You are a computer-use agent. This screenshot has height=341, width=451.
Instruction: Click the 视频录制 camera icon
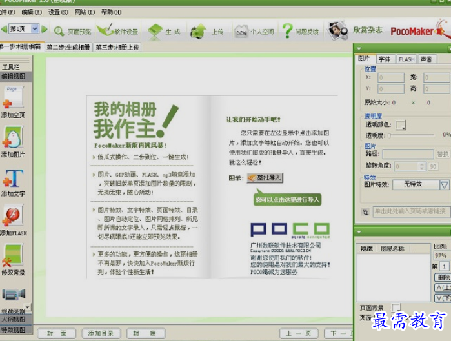click(x=14, y=295)
